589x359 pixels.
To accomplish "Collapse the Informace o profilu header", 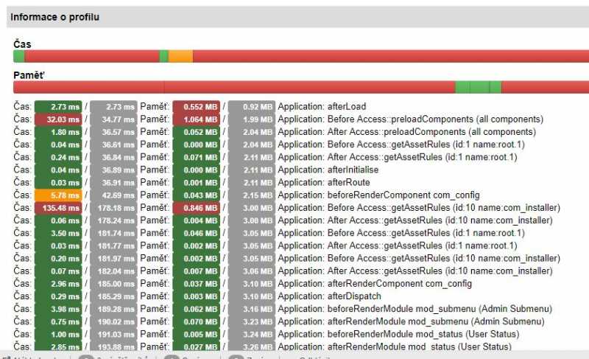I will 55,17.
